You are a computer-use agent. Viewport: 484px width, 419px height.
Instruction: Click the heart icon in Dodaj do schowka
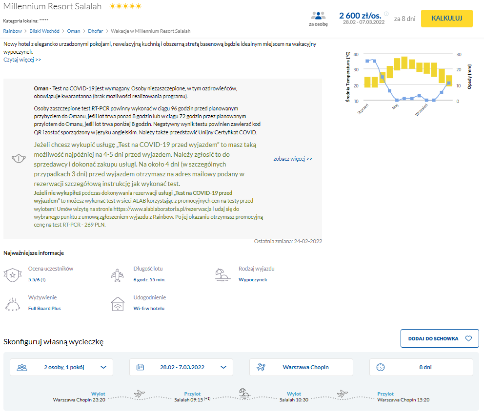click(x=468, y=338)
